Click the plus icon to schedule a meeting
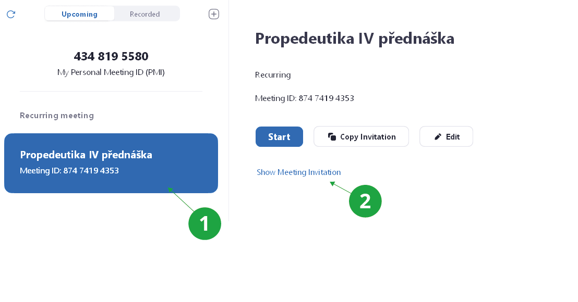This screenshot has height=302, width=578. click(x=214, y=14)
